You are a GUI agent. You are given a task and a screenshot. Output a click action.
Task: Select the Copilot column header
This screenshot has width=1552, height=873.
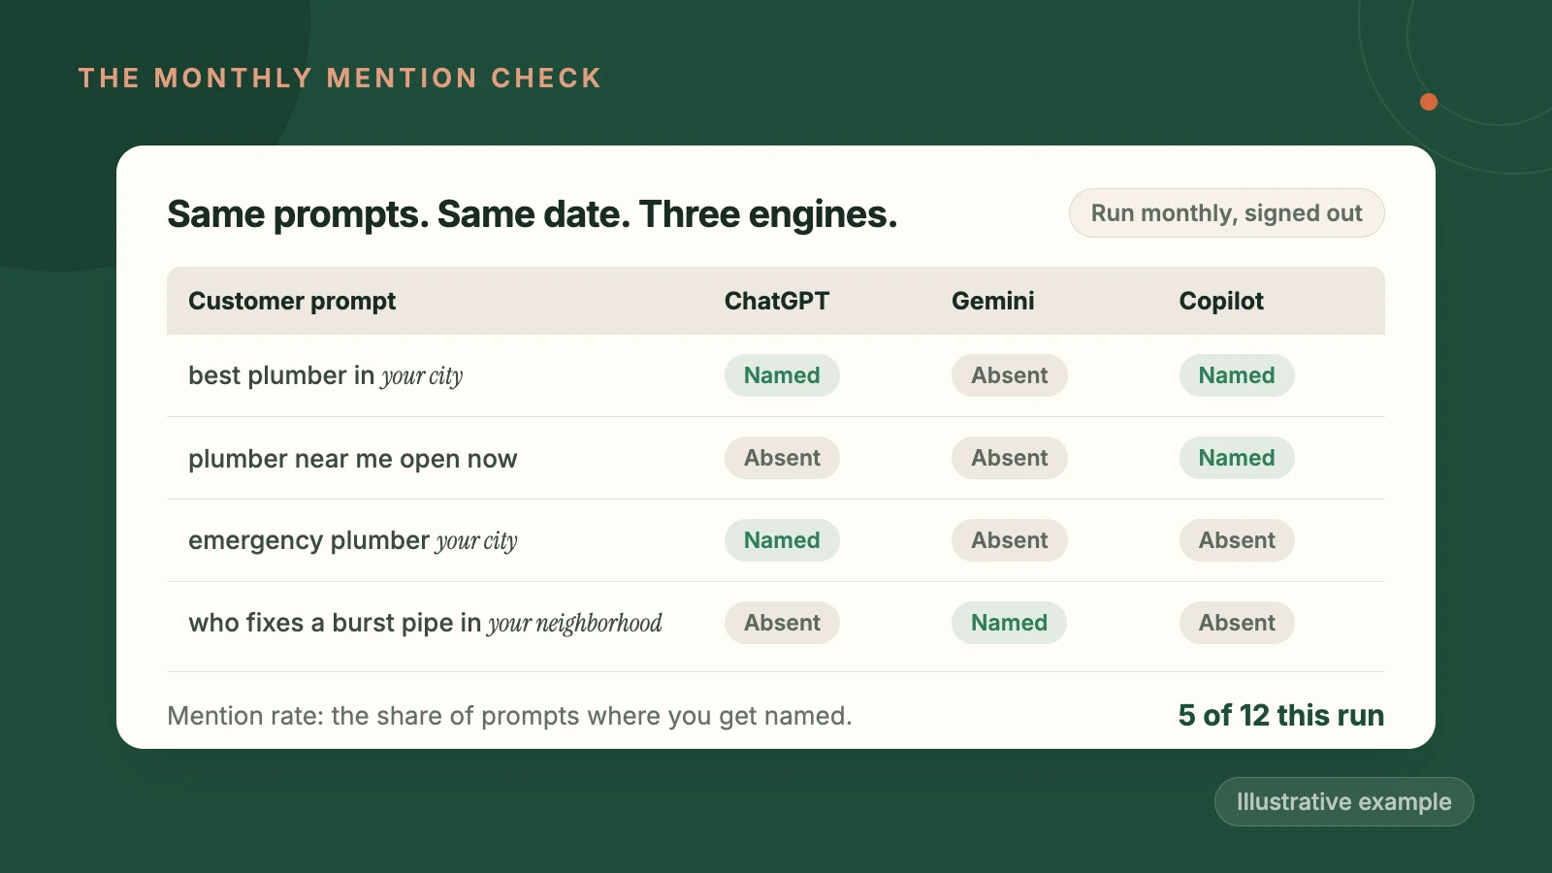1221,302
